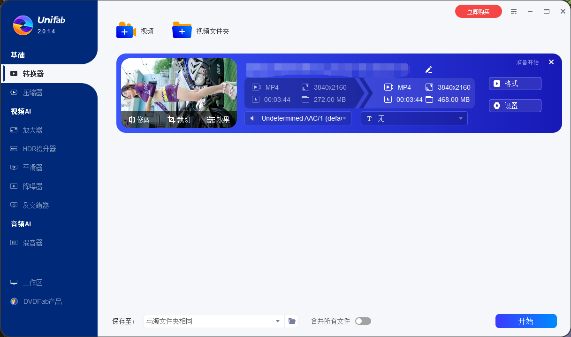Open the Crop (裁切) tool
571x337 pixels.
tap(179, 120)
